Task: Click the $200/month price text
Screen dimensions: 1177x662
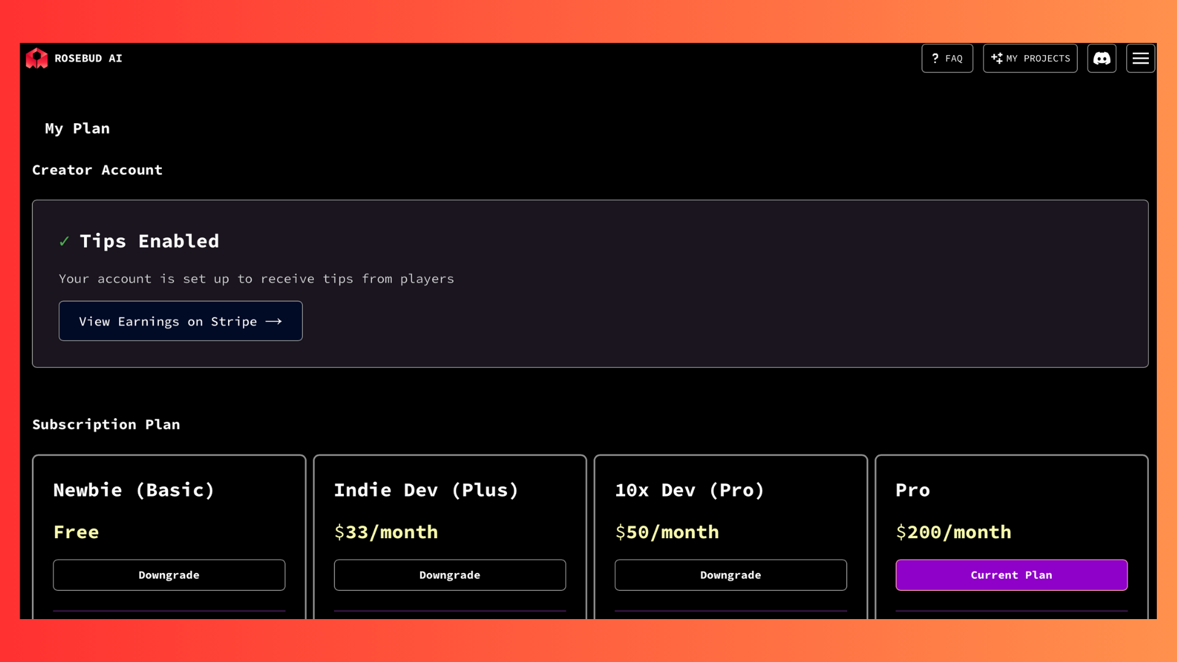Action: tap(954, 532)
